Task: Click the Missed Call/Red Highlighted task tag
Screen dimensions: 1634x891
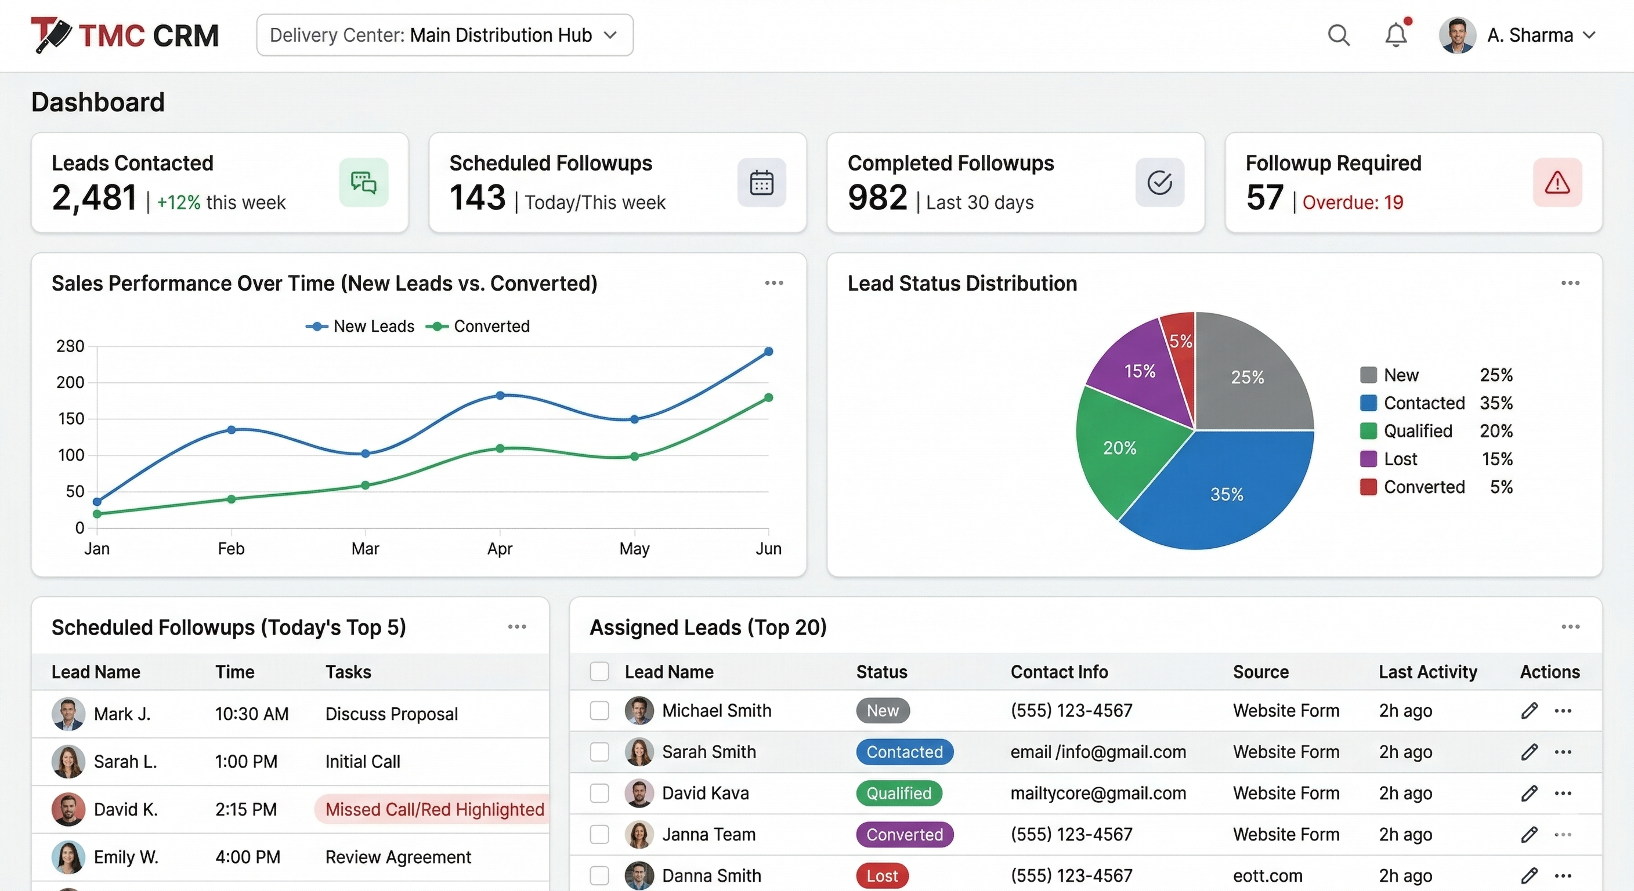Action: (435, 809)
